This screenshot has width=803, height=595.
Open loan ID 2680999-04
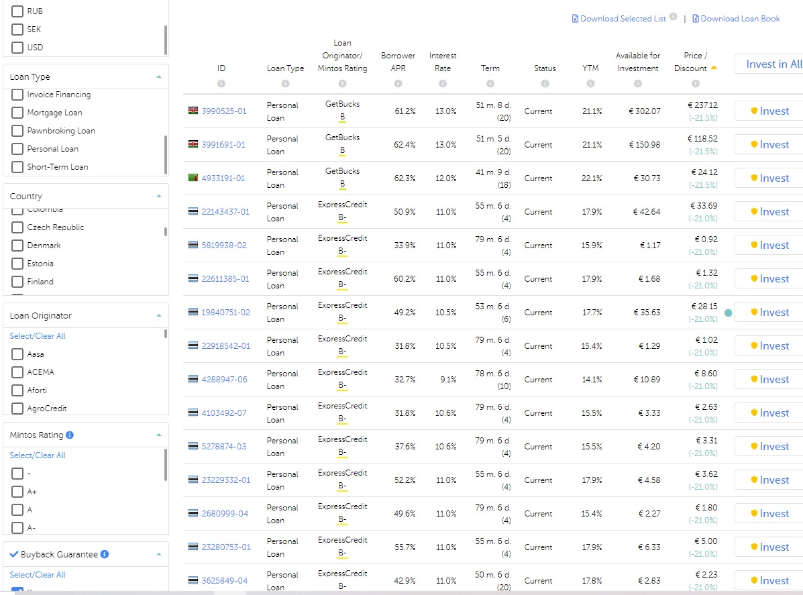click(225, 514)
